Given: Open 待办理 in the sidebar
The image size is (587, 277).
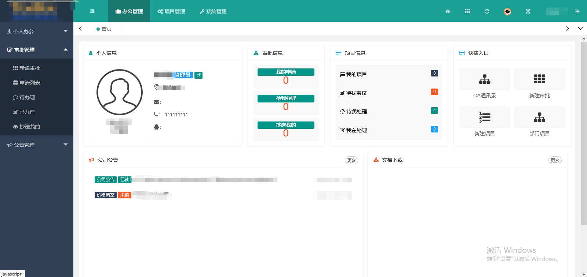Looking at the screenshot, I should click(37, 97).
